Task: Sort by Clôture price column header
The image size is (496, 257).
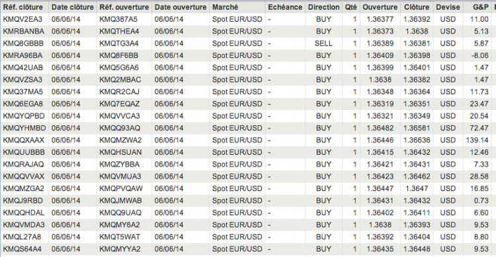Action: click(417, 7)
